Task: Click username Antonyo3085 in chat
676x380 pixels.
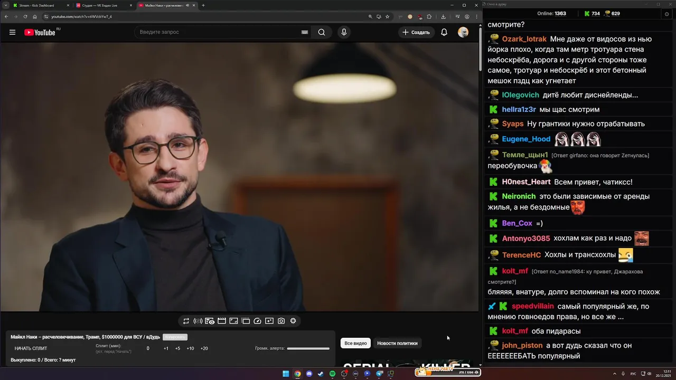Action: (x=526, y=239)
